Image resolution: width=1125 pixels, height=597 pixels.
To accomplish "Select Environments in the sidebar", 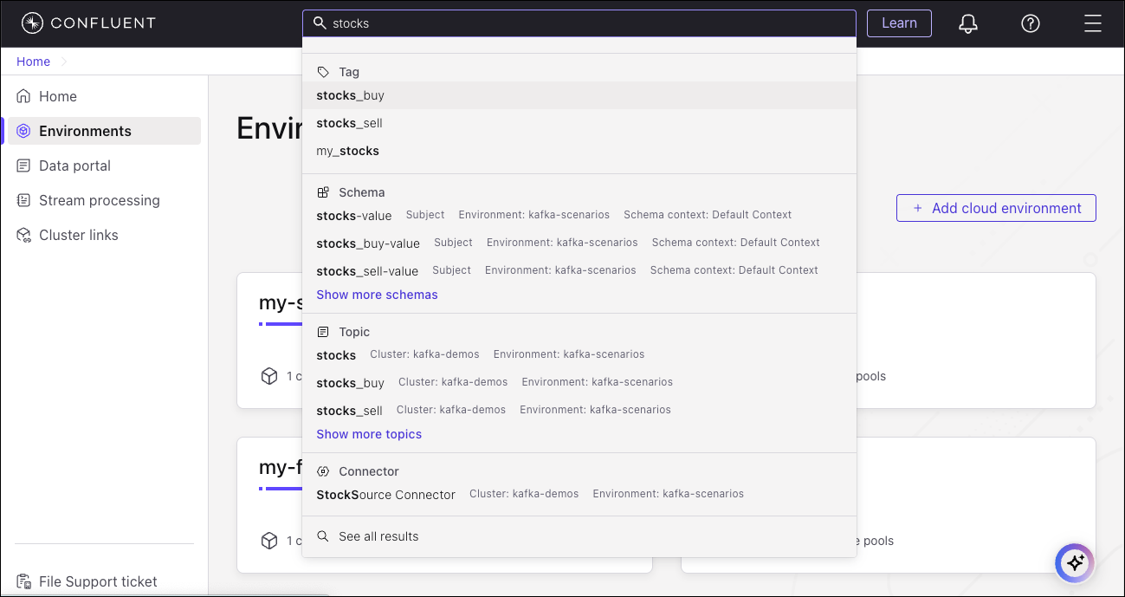I will tap(85, 131).
